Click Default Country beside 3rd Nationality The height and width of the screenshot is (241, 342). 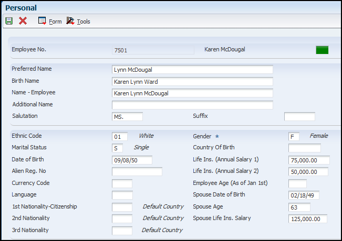coord(162,230)
